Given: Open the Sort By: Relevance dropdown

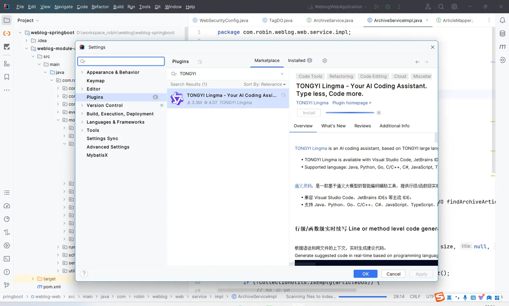Looking at the screenshot, I should (x=264, y=84).
